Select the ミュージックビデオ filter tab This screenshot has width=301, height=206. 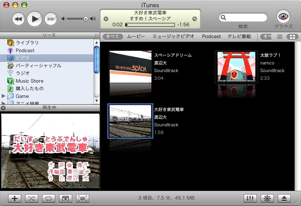pos(173,36)
